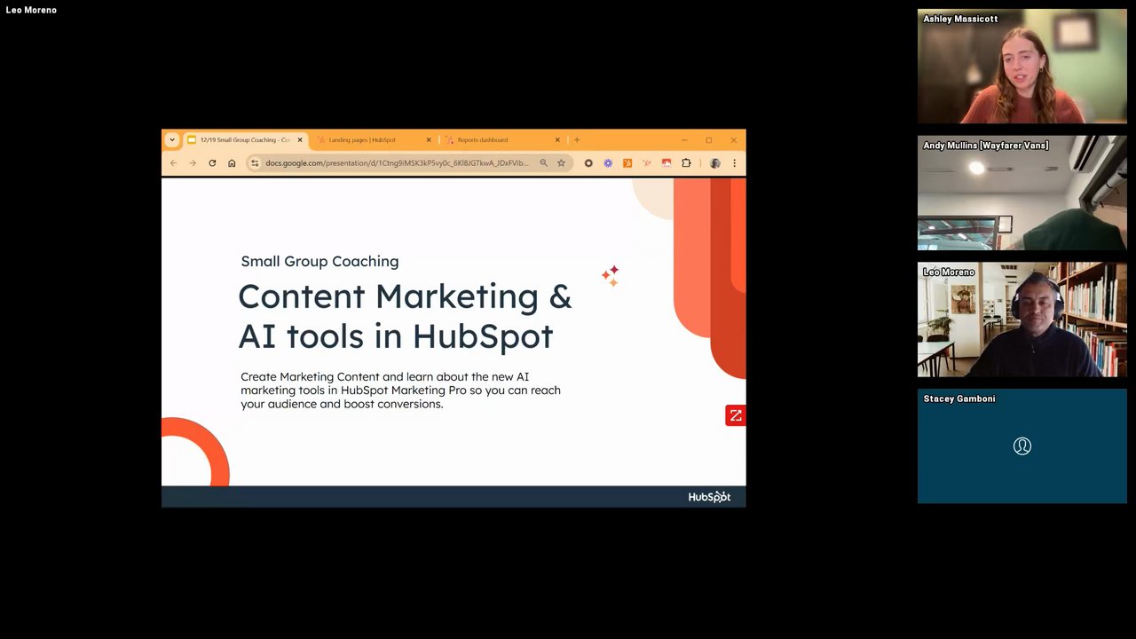
Task: Click the Create Marketing Content description text
Action: click(400, 390)
